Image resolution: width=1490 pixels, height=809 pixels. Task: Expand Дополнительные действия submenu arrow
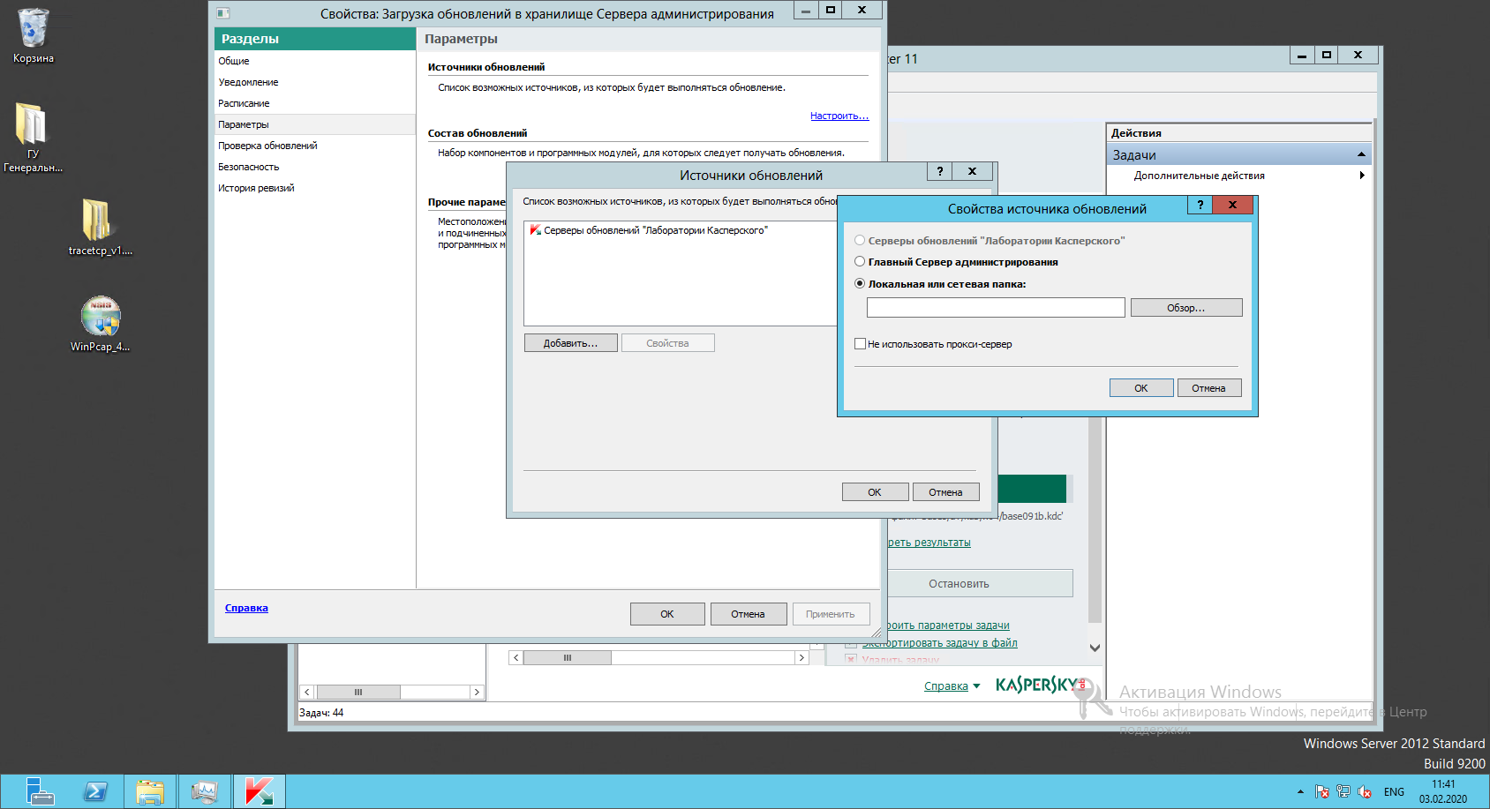point(1362,176)
